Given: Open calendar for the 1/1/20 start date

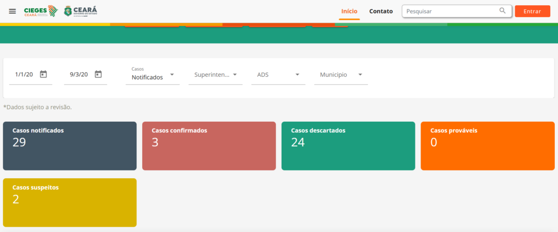Looking at the screenshot, I should tap(43, 74).
